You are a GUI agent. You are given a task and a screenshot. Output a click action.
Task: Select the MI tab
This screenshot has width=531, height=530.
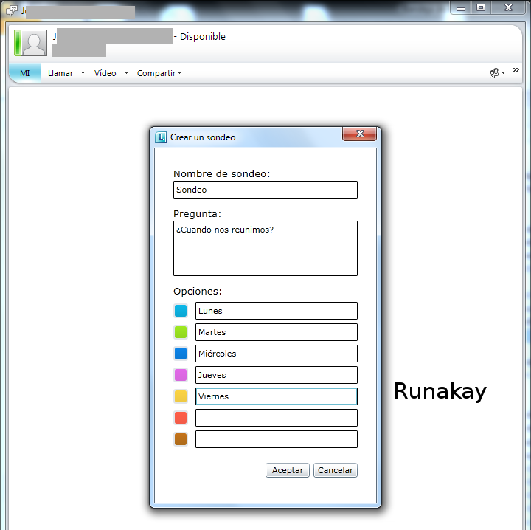[25, 73]
